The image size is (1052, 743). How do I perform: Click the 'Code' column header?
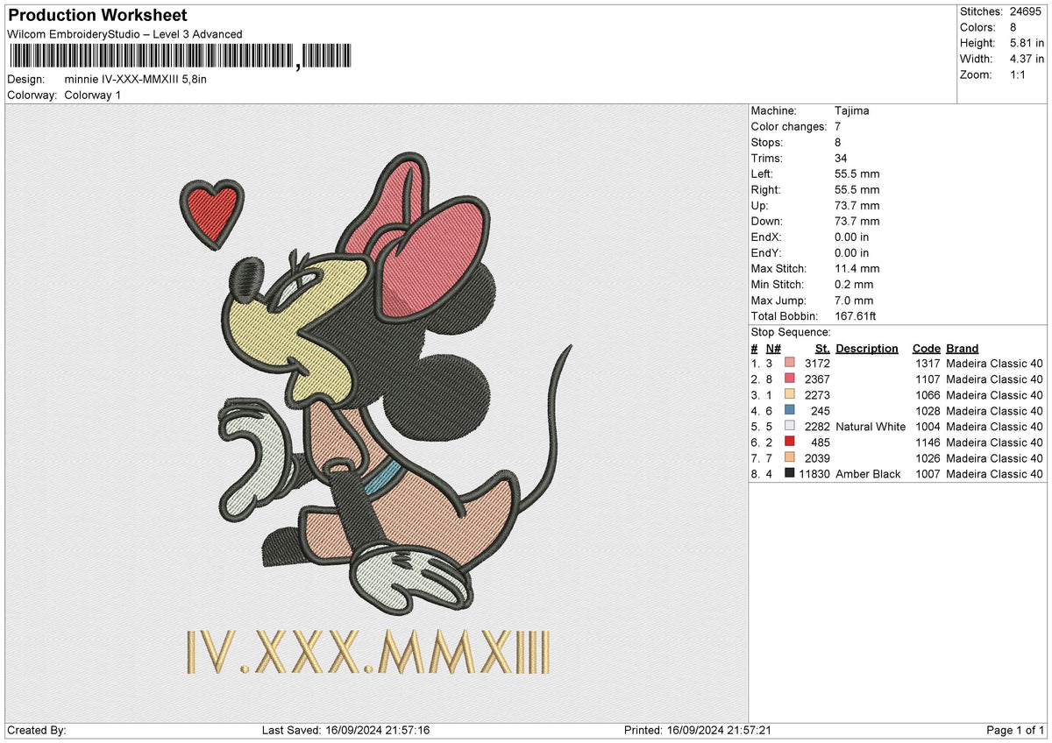pos(926,348)
